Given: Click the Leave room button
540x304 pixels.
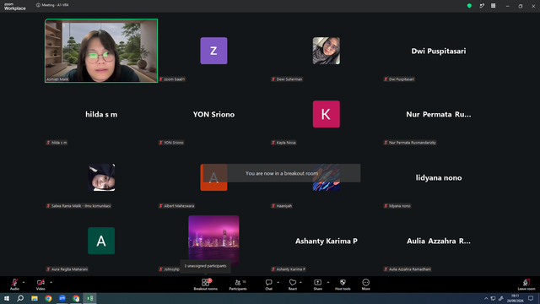Looking at the screenshot, I should 526,285.
